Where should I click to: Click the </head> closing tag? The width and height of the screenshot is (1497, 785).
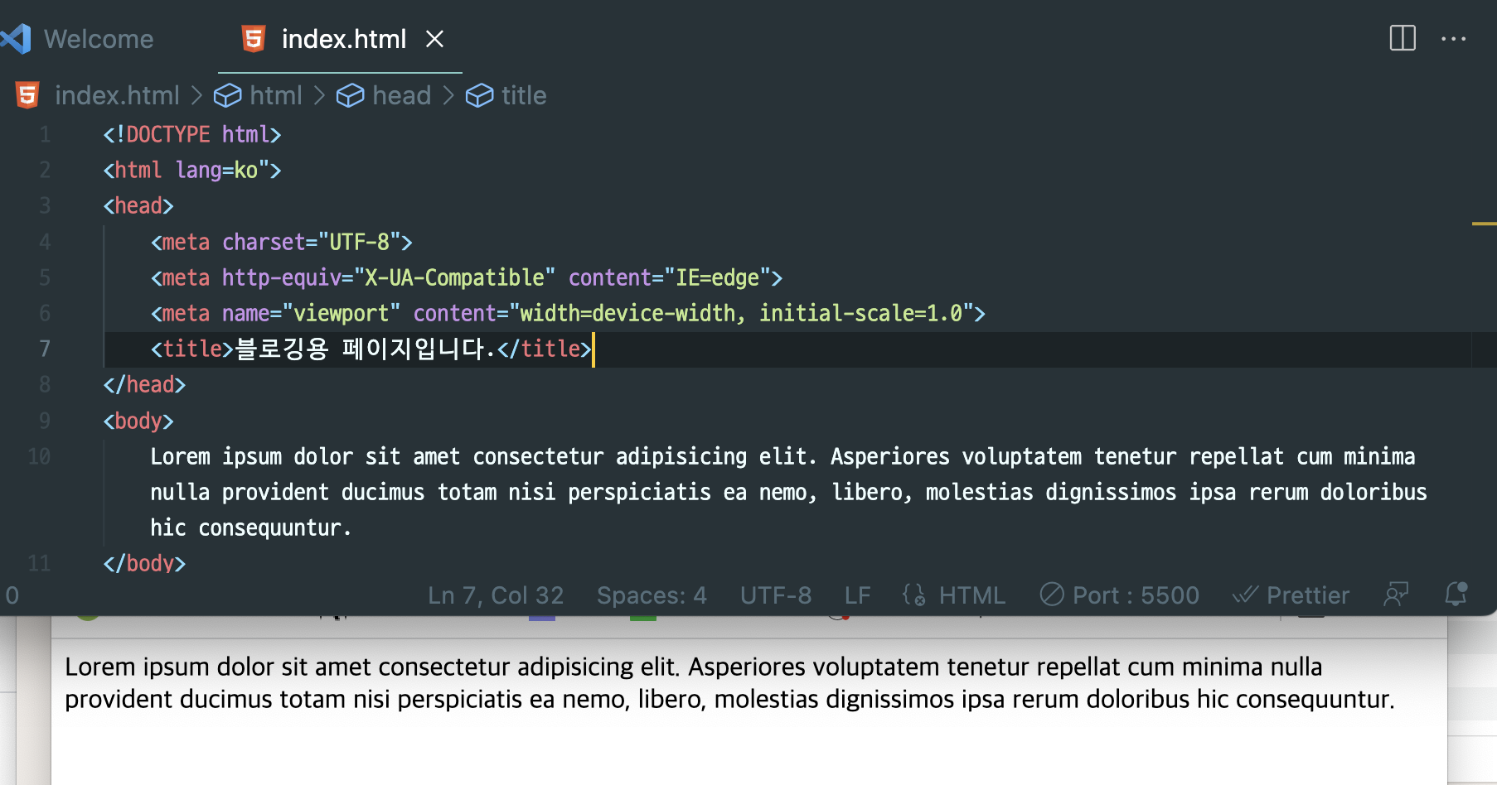[144, 384]
